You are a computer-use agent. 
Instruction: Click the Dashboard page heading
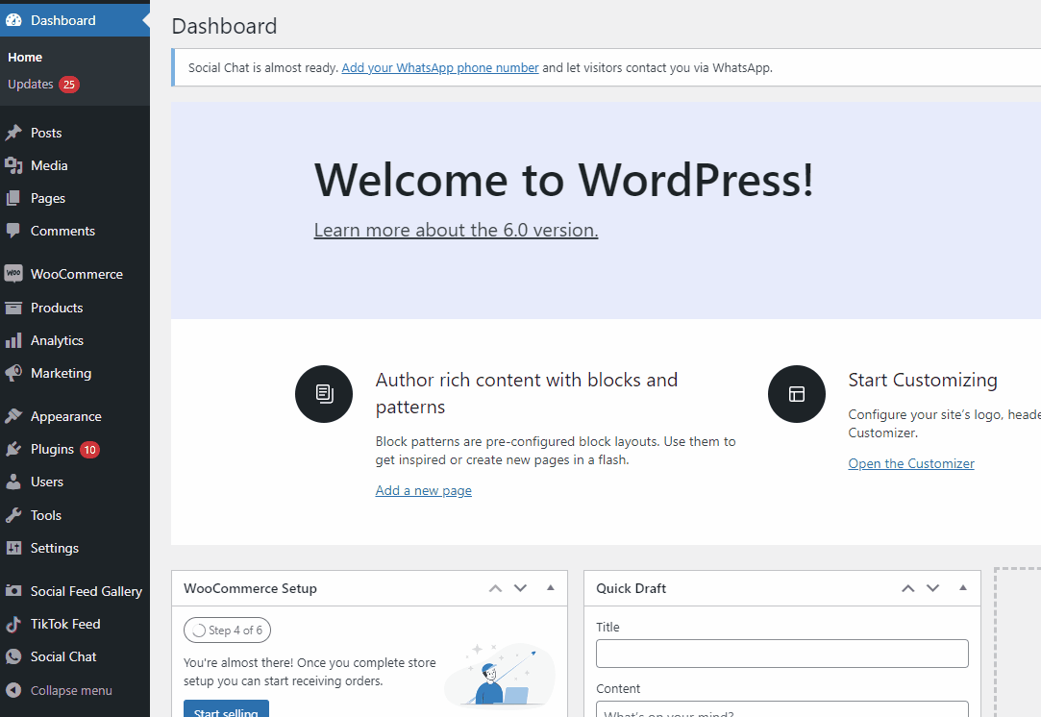tap(224, 26)
